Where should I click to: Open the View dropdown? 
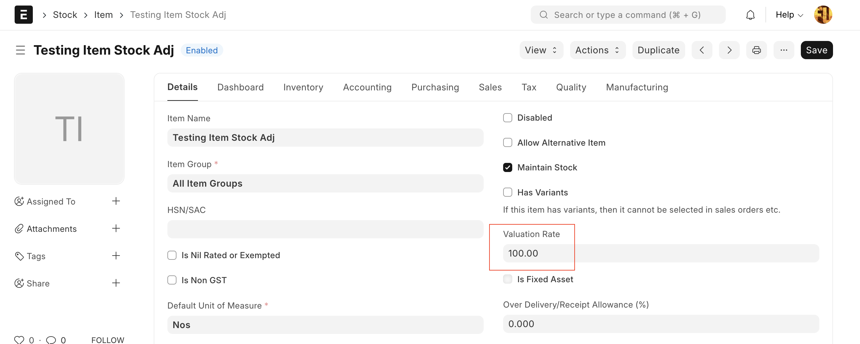click(x=541, y=50)
